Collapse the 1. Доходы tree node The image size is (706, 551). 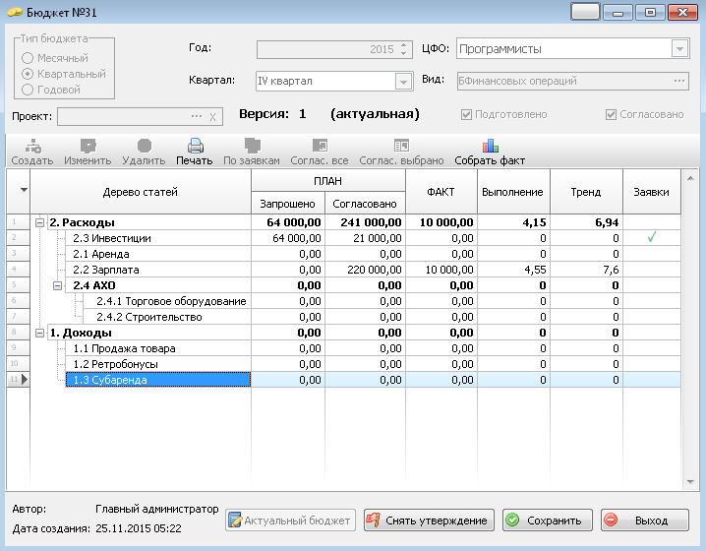click(x=39, y=333)
